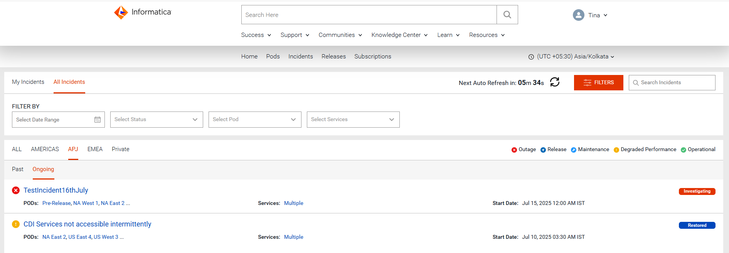
Task: Click the red outage icon for TestIncident16thJuly
Action: [x=16, y=190]
